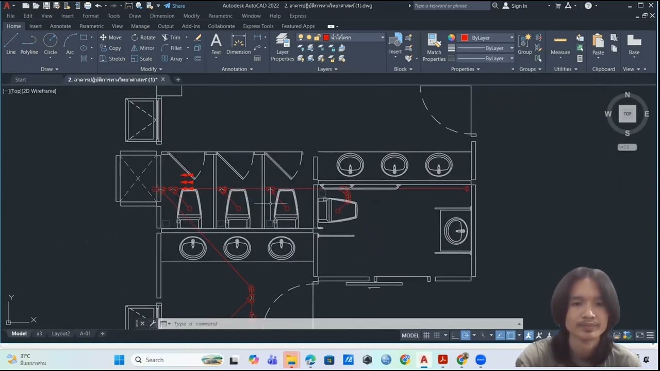
Task: Click the Group tool
Action: click(x=524, y=44)
